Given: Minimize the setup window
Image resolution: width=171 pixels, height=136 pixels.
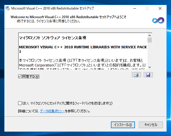Looking at the screenshot, I should [135, 8].
